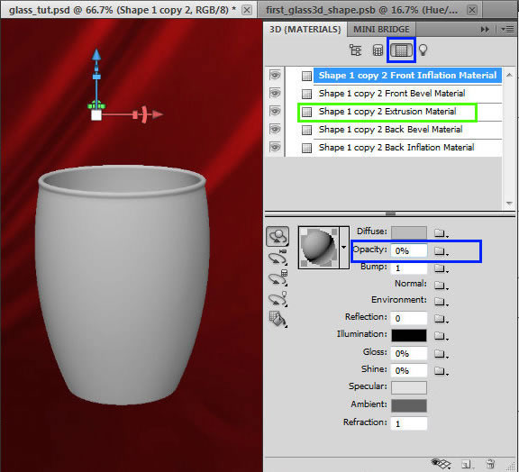Image resolution: width=519 pixels, height=472 pixels.
Task: Click the Filter By Materials icon
Action: (401, 50)
